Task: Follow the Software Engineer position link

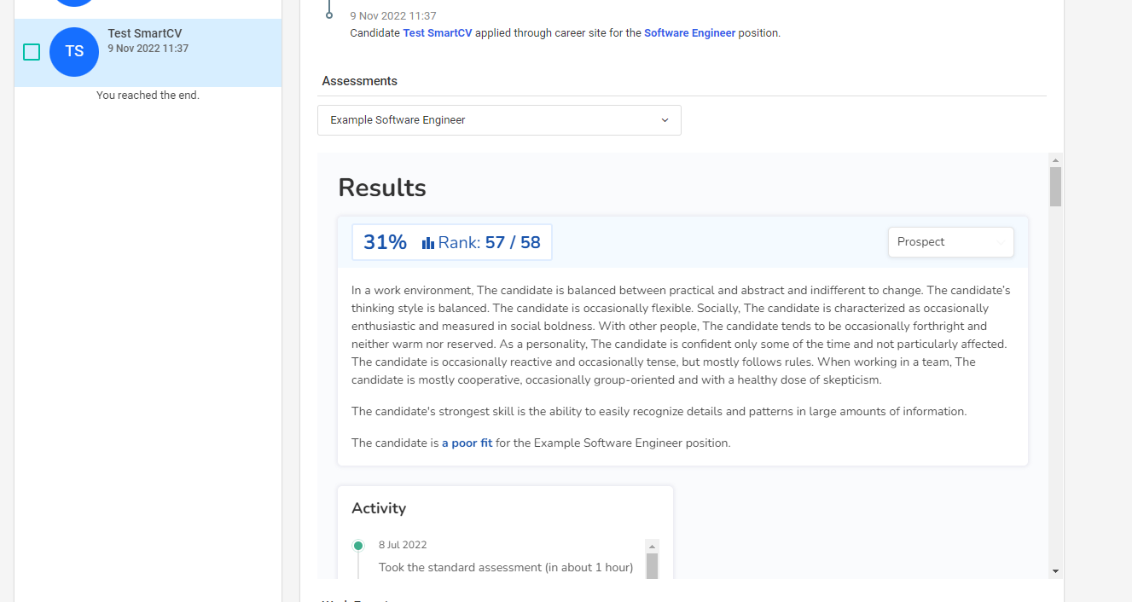Action: (x=689, y=33)
